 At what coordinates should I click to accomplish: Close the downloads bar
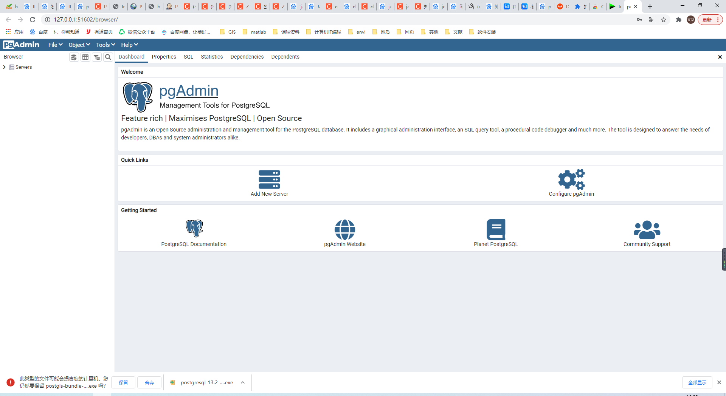click(x=719, y=382)
